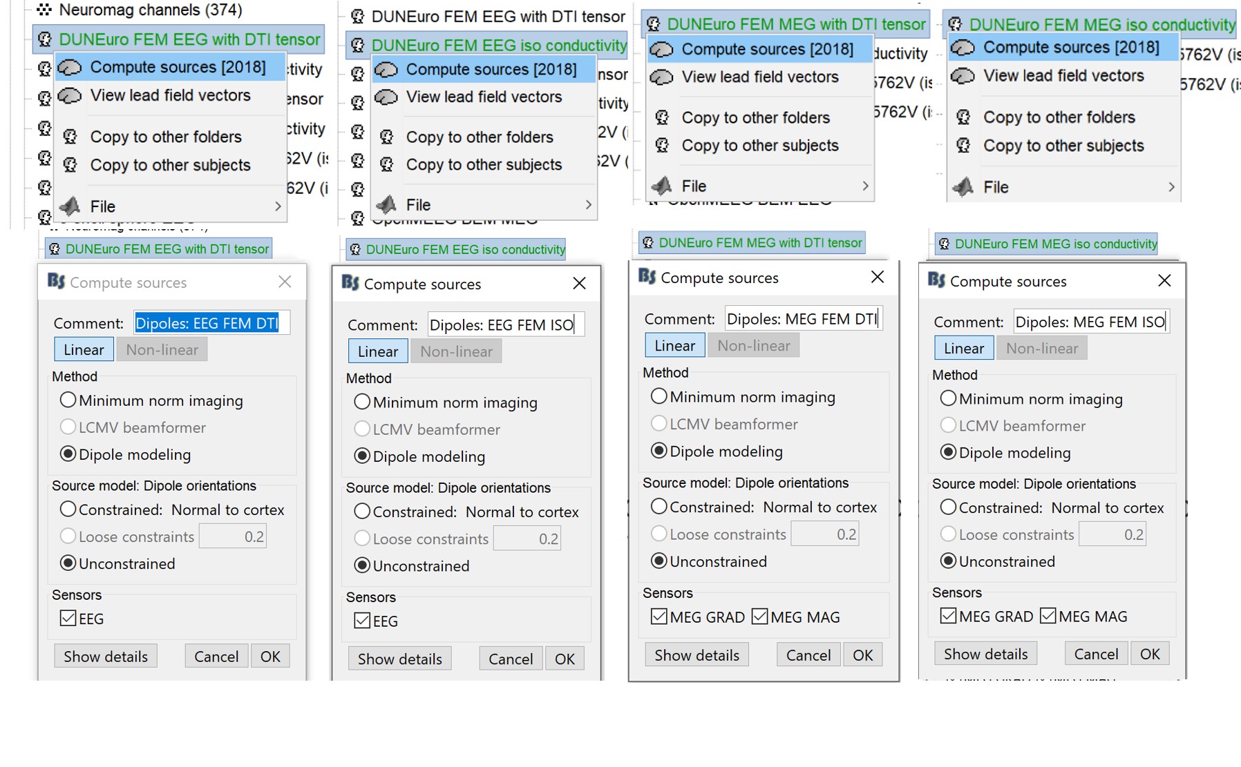
Task: Click head icon of top DUNEuro FEM MEG iso conductivity node
Action: [x=954, y=25]
